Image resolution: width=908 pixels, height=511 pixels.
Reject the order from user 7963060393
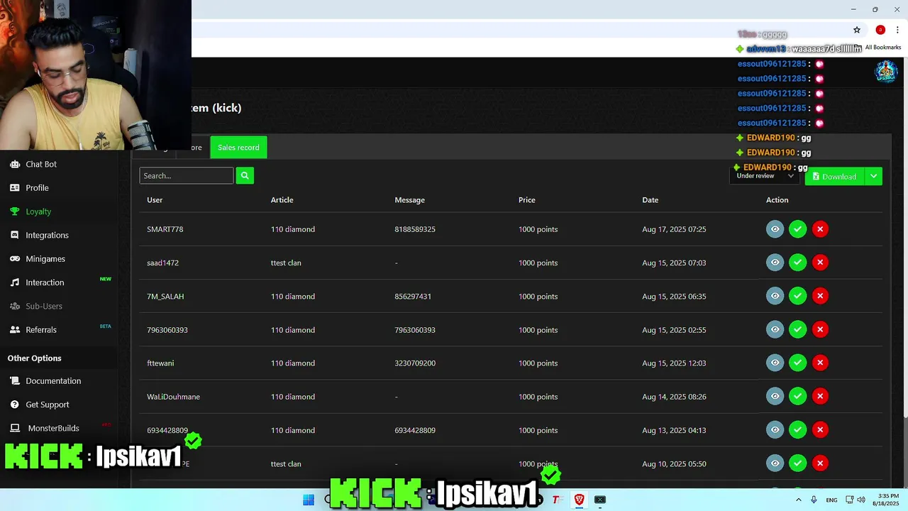click(820, 329)
